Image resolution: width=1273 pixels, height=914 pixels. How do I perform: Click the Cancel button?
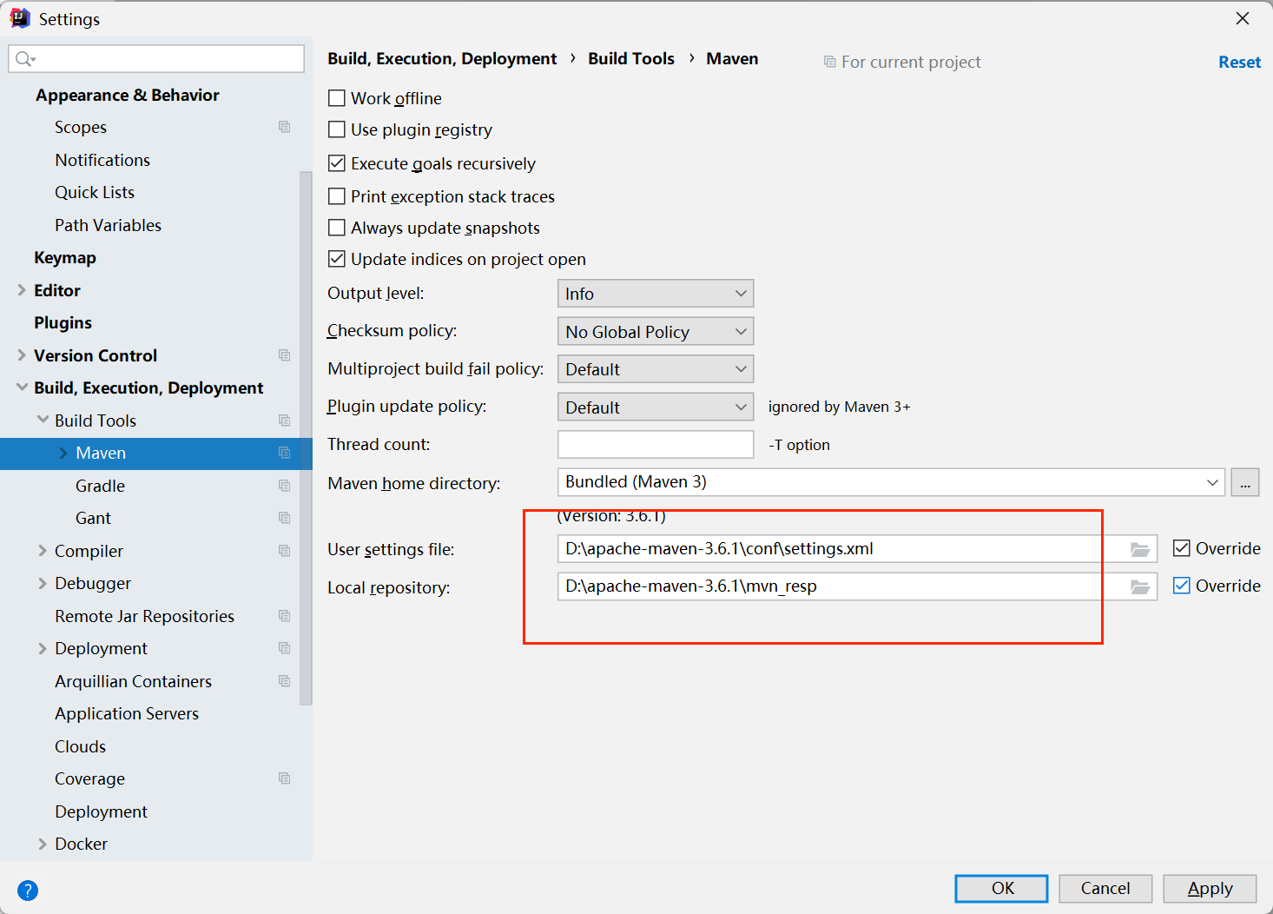click(x=1105, y=889)
